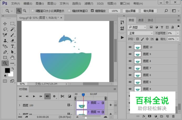Image resolution: width=182 pixels, height=120 pixels.
Task: Hide layer 图层 10 with its eye icon
Action: [130, 47]
